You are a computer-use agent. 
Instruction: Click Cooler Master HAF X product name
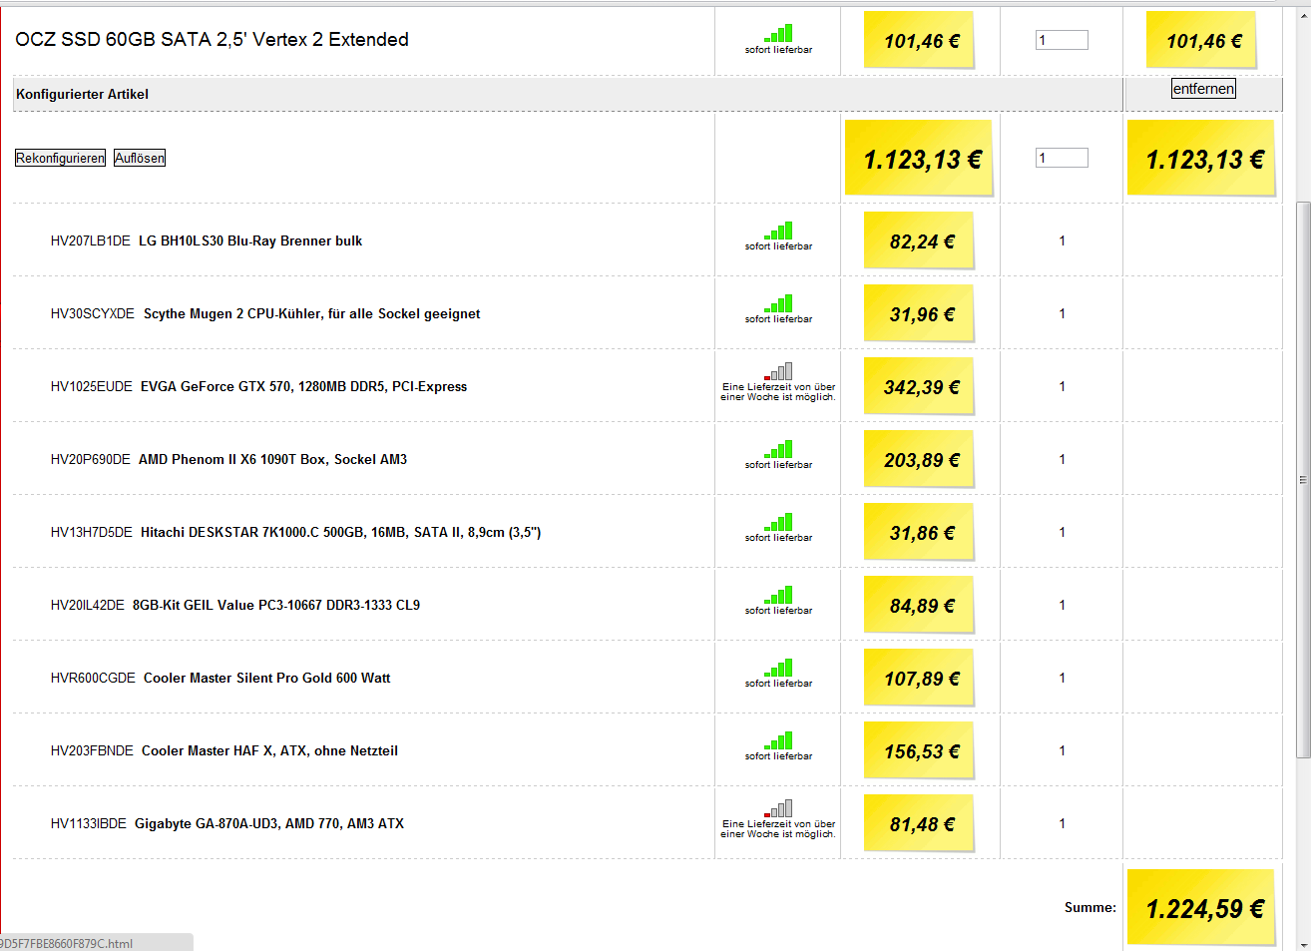pos(269,750)
